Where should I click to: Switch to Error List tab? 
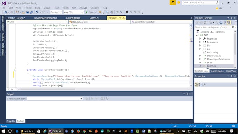tap(11, 121)
